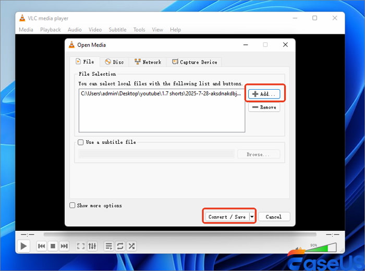Open the Subtitle menu

[117, 30]
